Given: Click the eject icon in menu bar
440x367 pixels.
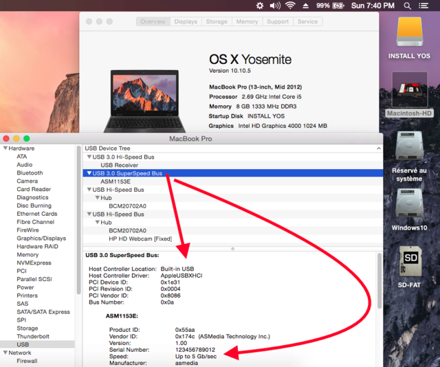Looking at the screenshot, I should [305, 5].
